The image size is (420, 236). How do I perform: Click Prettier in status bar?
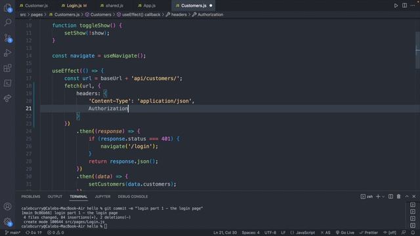(x=369, y=233)
